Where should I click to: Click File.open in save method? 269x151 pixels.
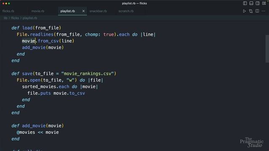click(29, 80)
